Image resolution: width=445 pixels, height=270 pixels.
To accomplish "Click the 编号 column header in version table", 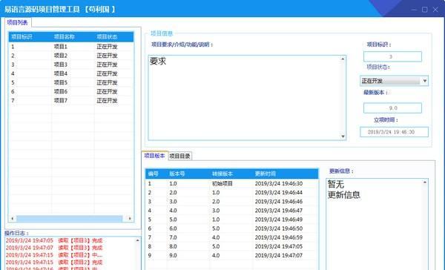I will [x=156, y=174].
